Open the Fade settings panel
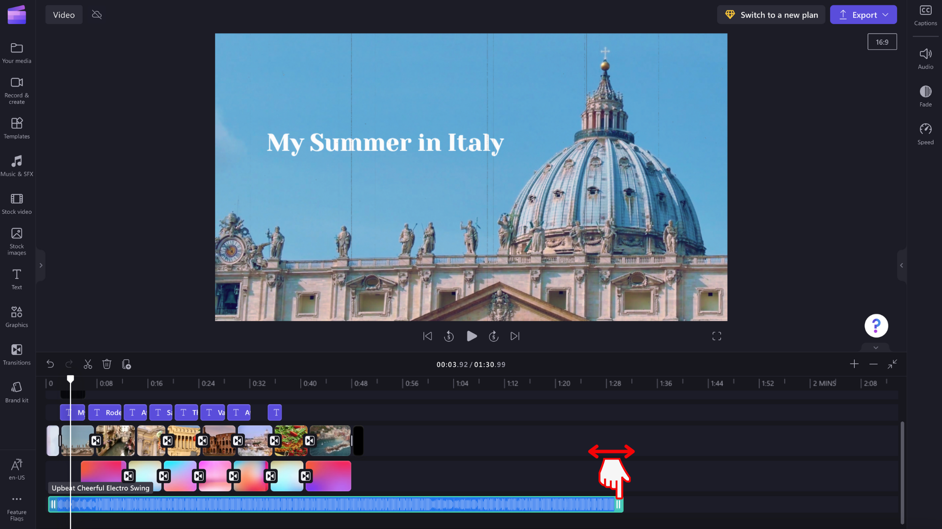942x529 pixels. pyautogui.click(x=925, y=94)
